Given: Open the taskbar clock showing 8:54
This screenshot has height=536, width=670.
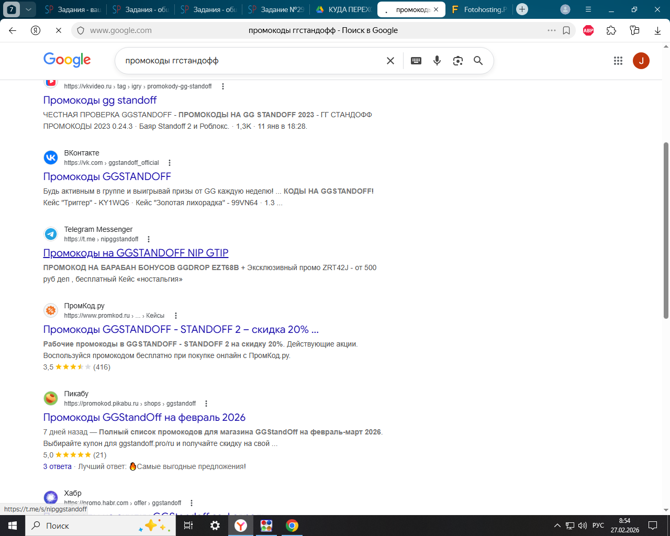Looking at the screenshot, I should pyautogui.click(x=624, y=526).
